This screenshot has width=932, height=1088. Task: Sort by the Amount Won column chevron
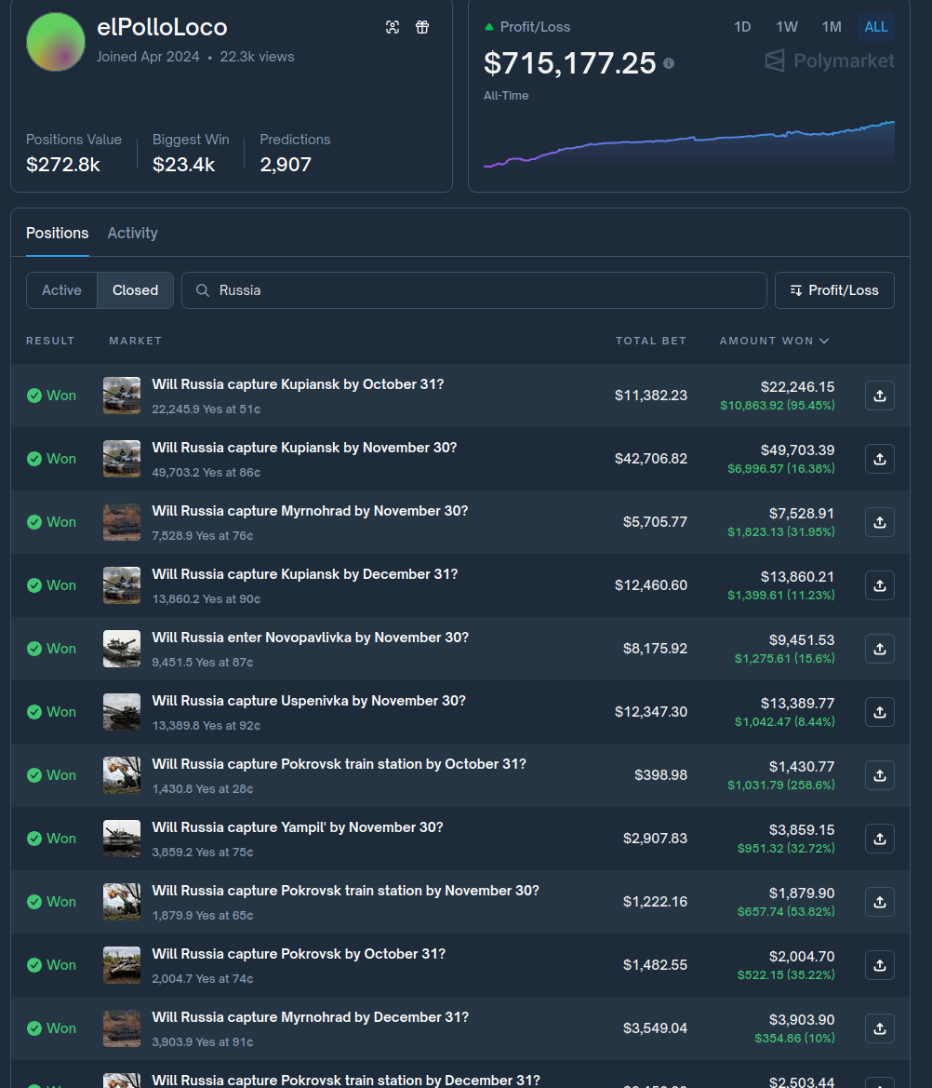click(824, 341)
